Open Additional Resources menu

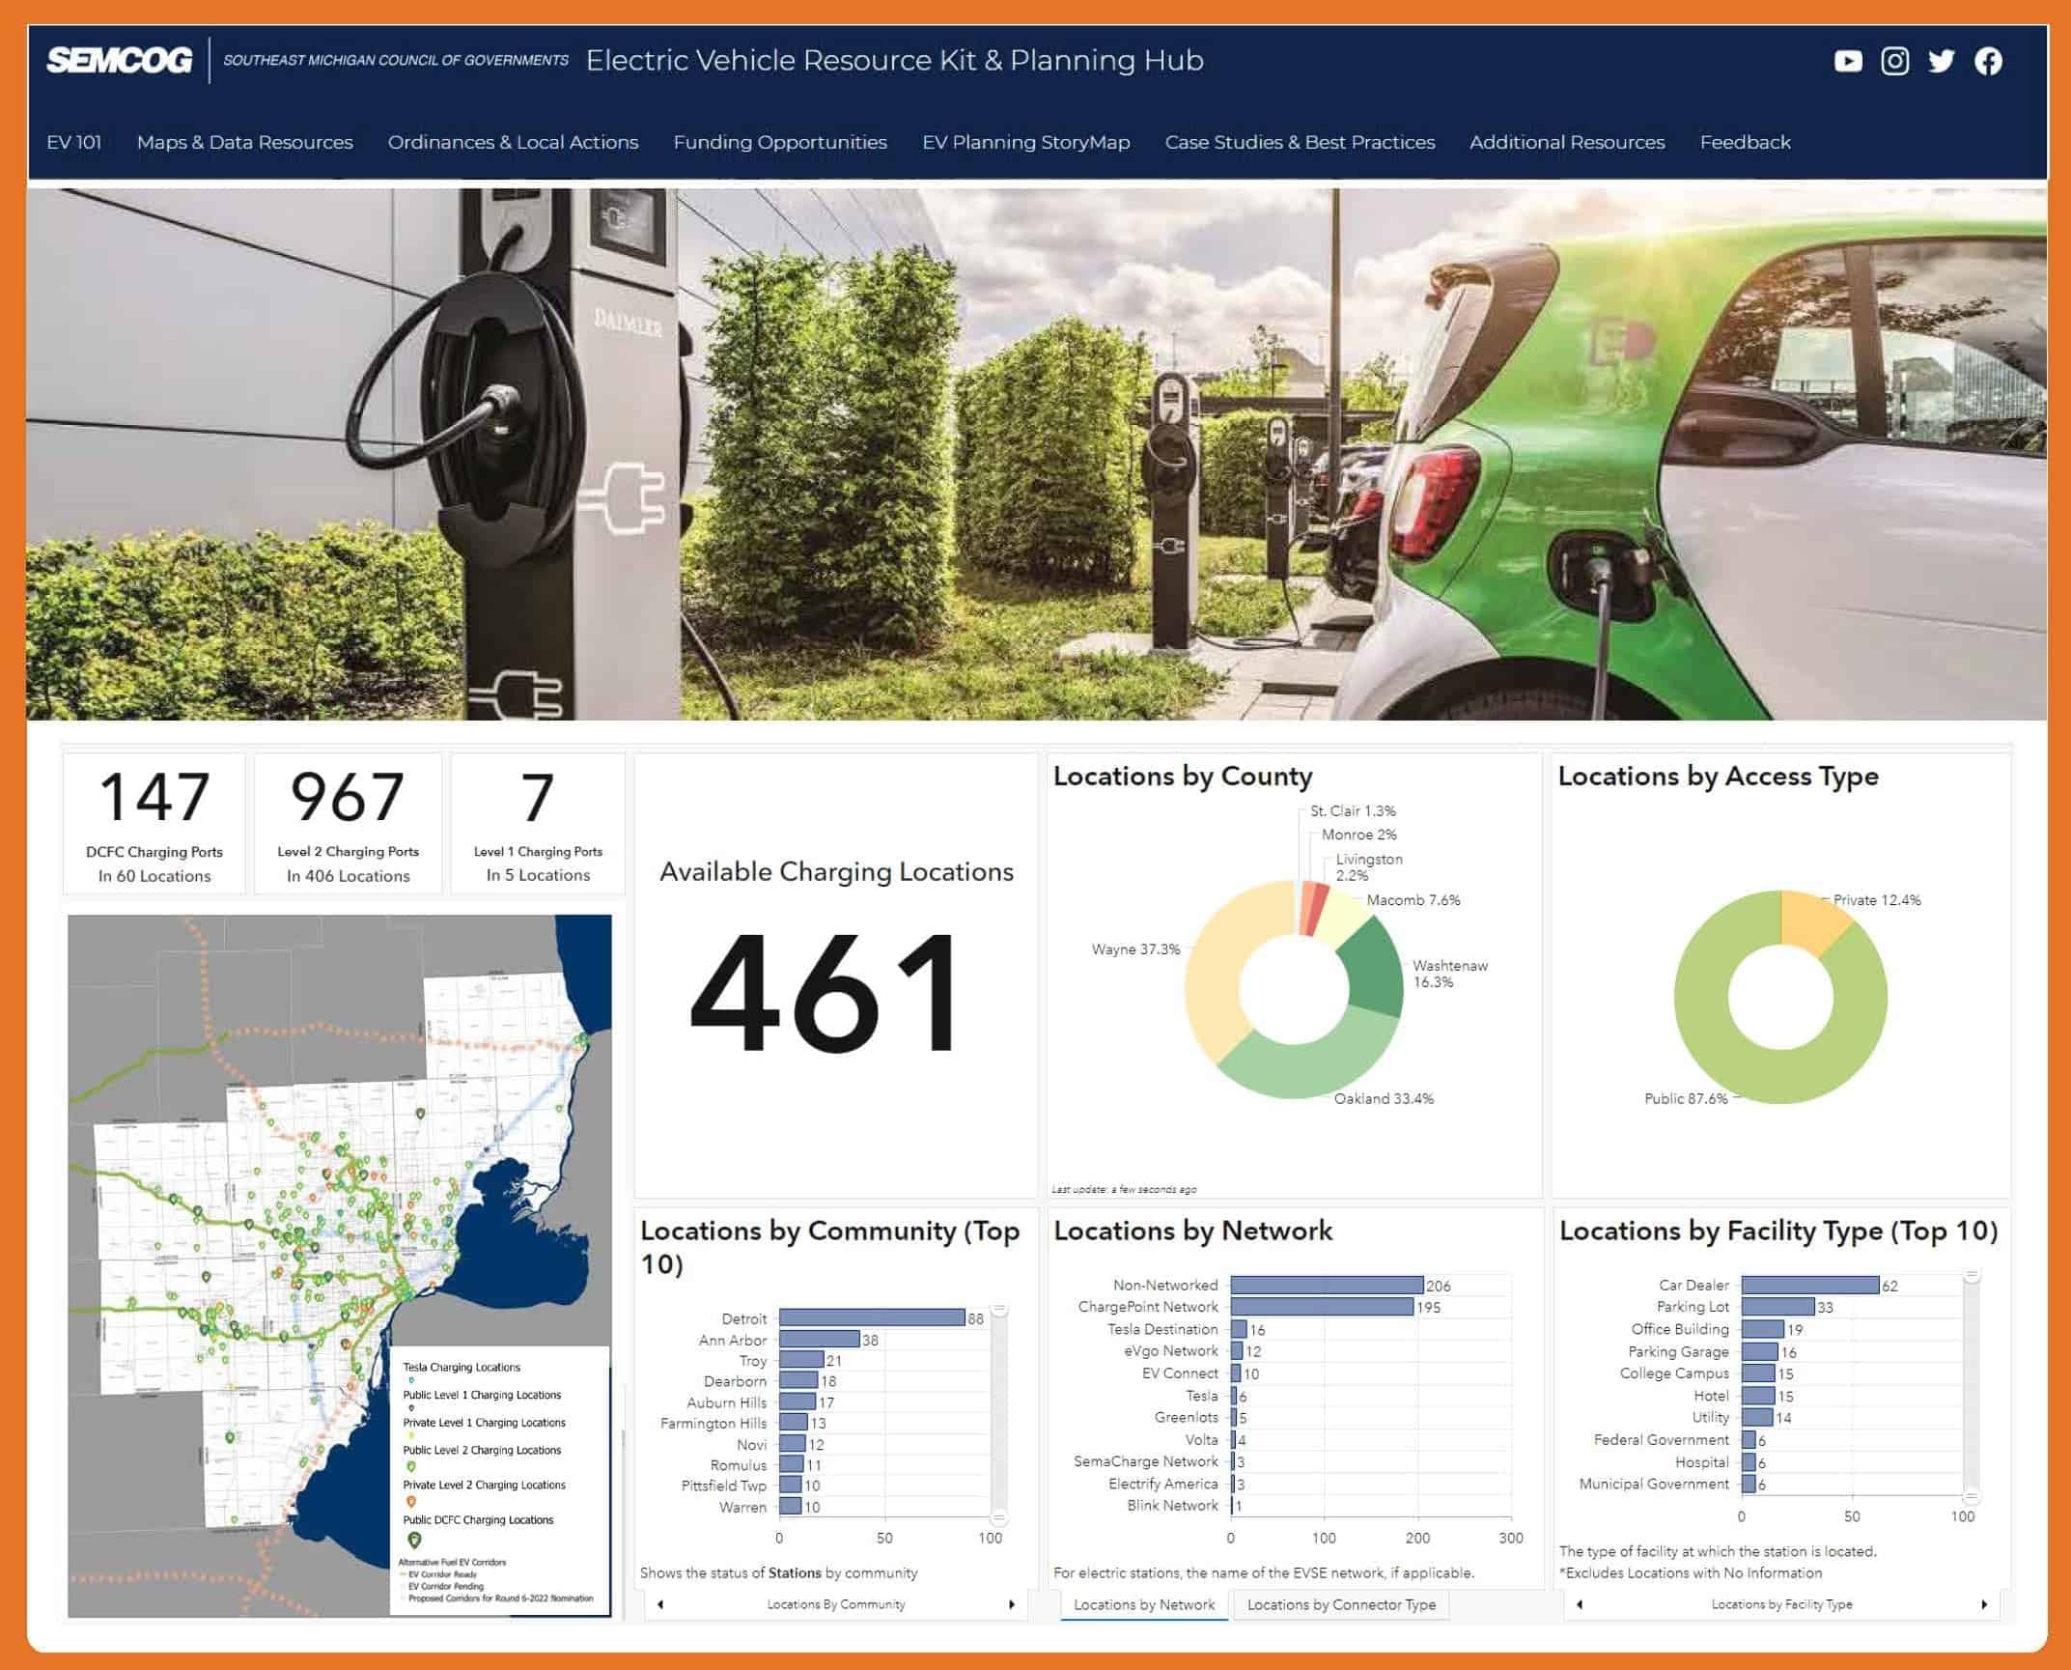[1567, 142]
